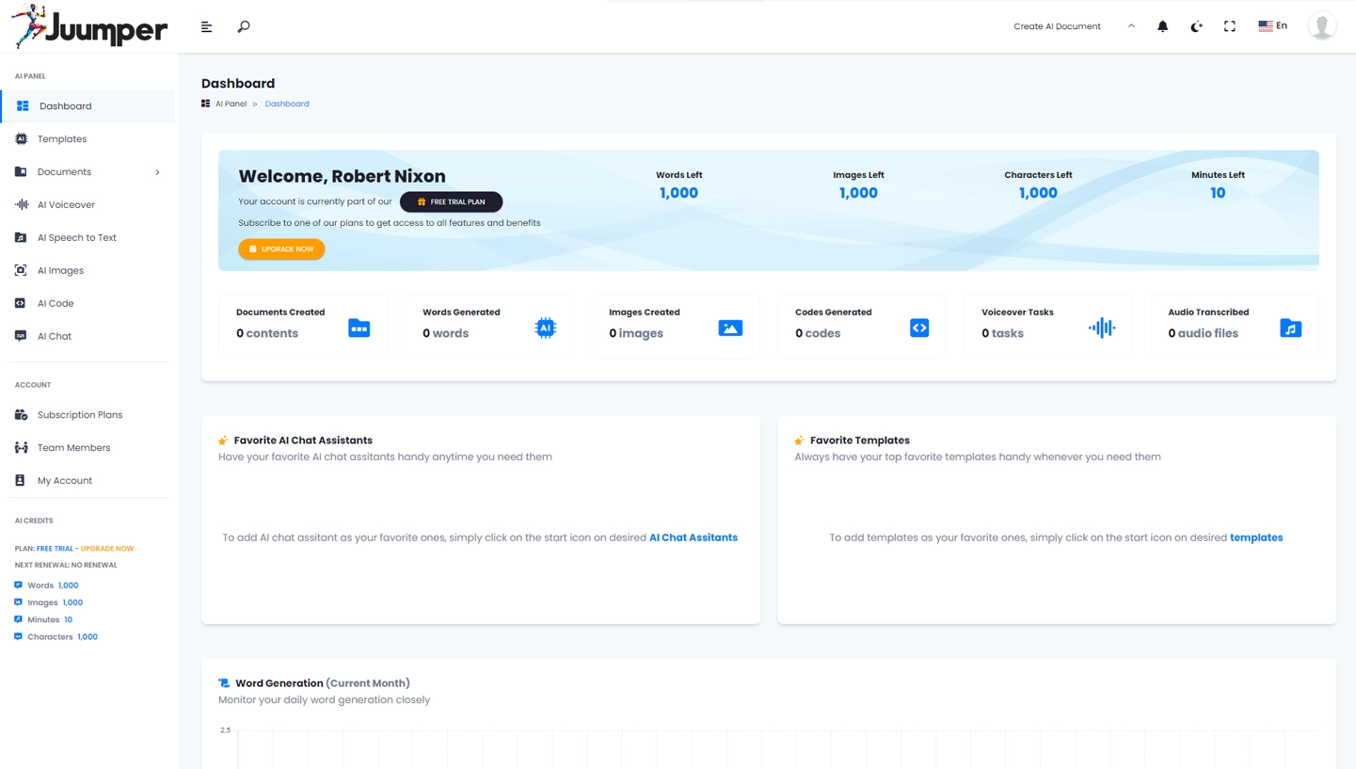The image size is (1356, 769).
Task: Expand Documents submenu arrow
Action: 157,172
